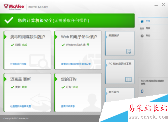The image size is (168, 122).
Task: Open the 迈克菲 更新 heading
Action: tap(20, 79)
